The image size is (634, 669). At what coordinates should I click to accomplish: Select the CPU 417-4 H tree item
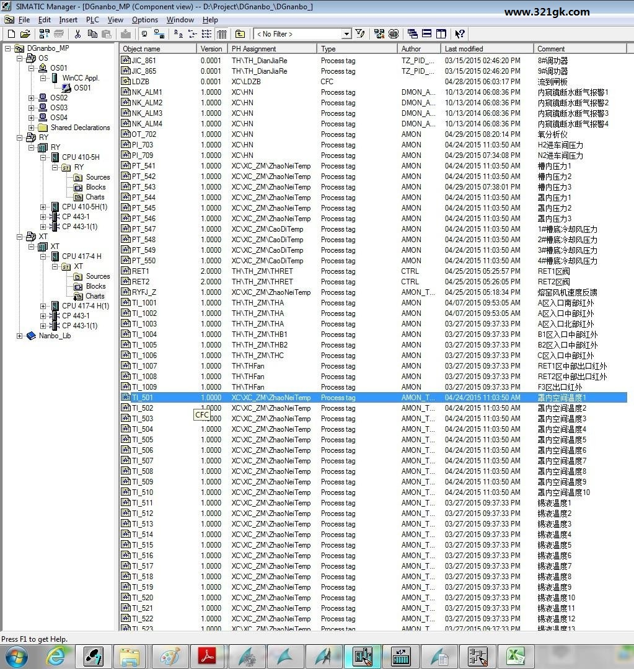(x=82, y=256)
